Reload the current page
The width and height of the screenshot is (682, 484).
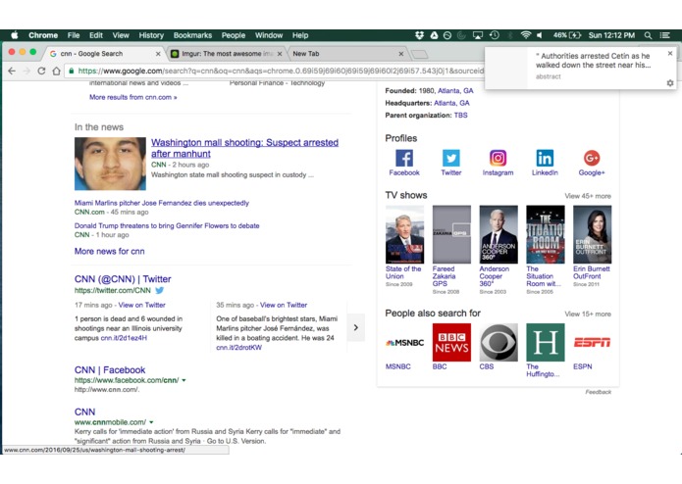tap(41, 71)
